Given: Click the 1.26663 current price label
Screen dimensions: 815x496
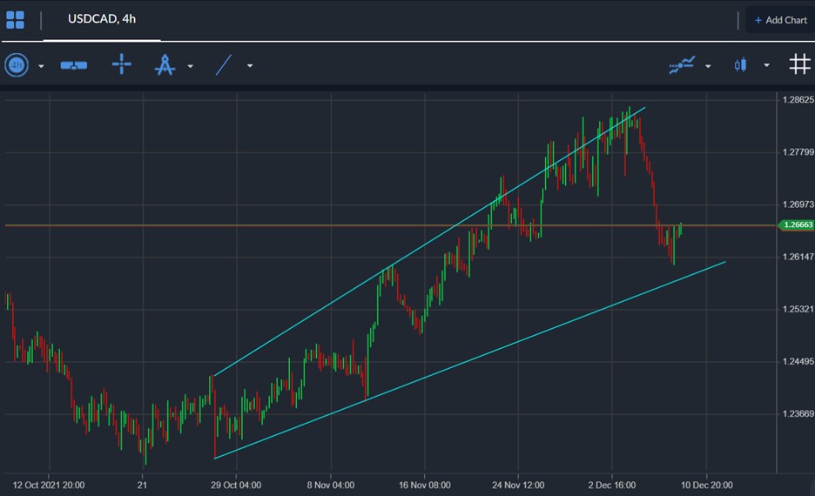Looking at the screenshot, I should click(796, 225).
